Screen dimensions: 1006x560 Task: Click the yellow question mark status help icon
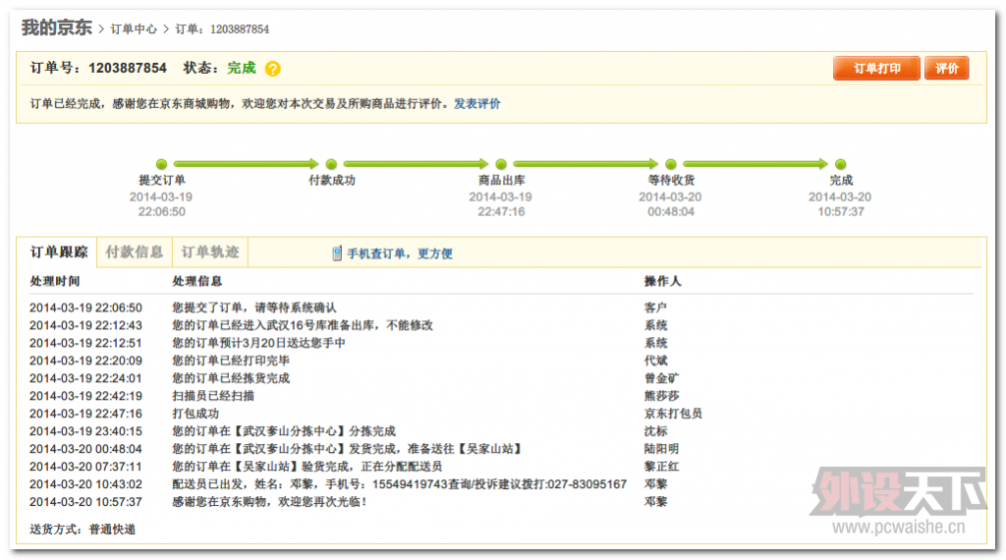coord(273,69)
